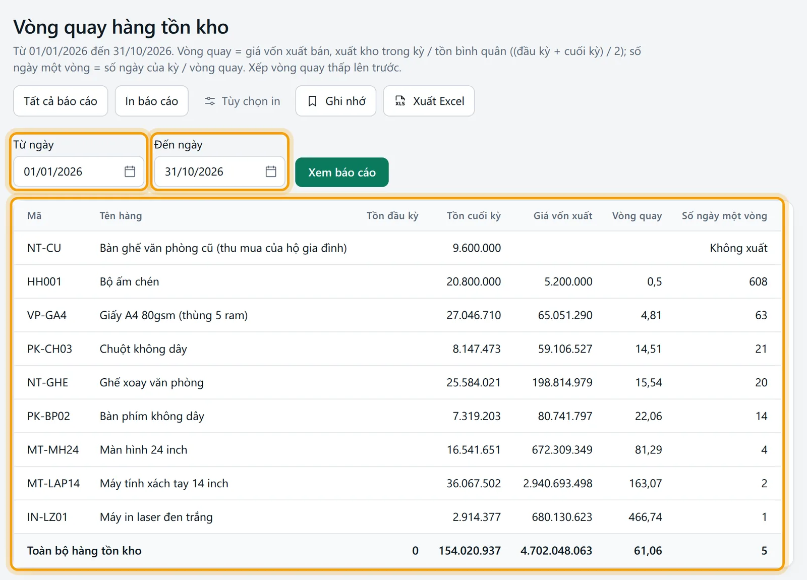The width and height of the screenshot is (807, 580).
Task: Focus the Đến ngày date field 31/10/2026
Action: pyautogui.click(x=220, y=171)
